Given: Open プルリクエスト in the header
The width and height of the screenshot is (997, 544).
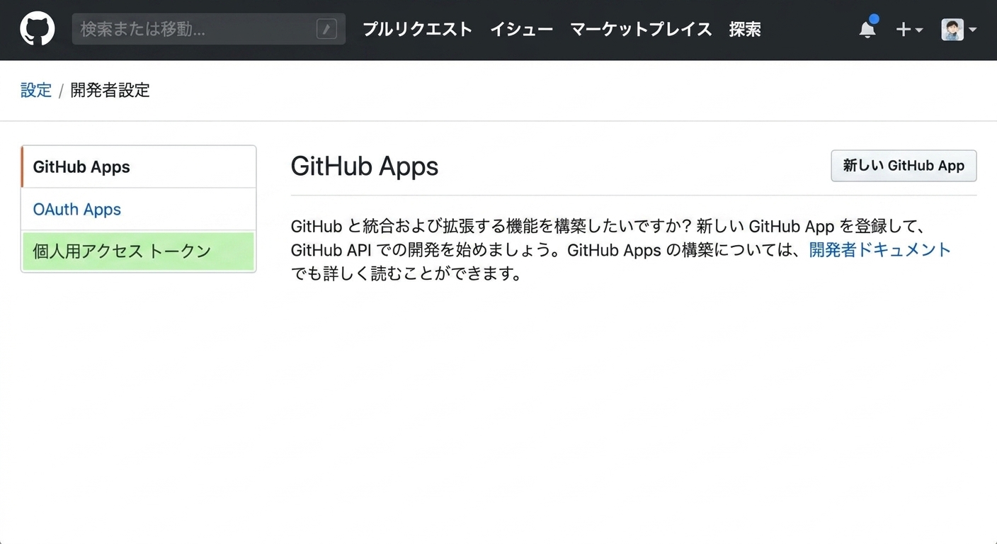Looking at the screenshot, I should [x=417, y=29].
